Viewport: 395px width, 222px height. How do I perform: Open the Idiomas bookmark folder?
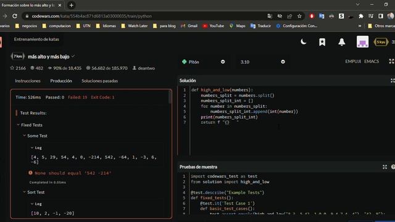tap(106, 26)
